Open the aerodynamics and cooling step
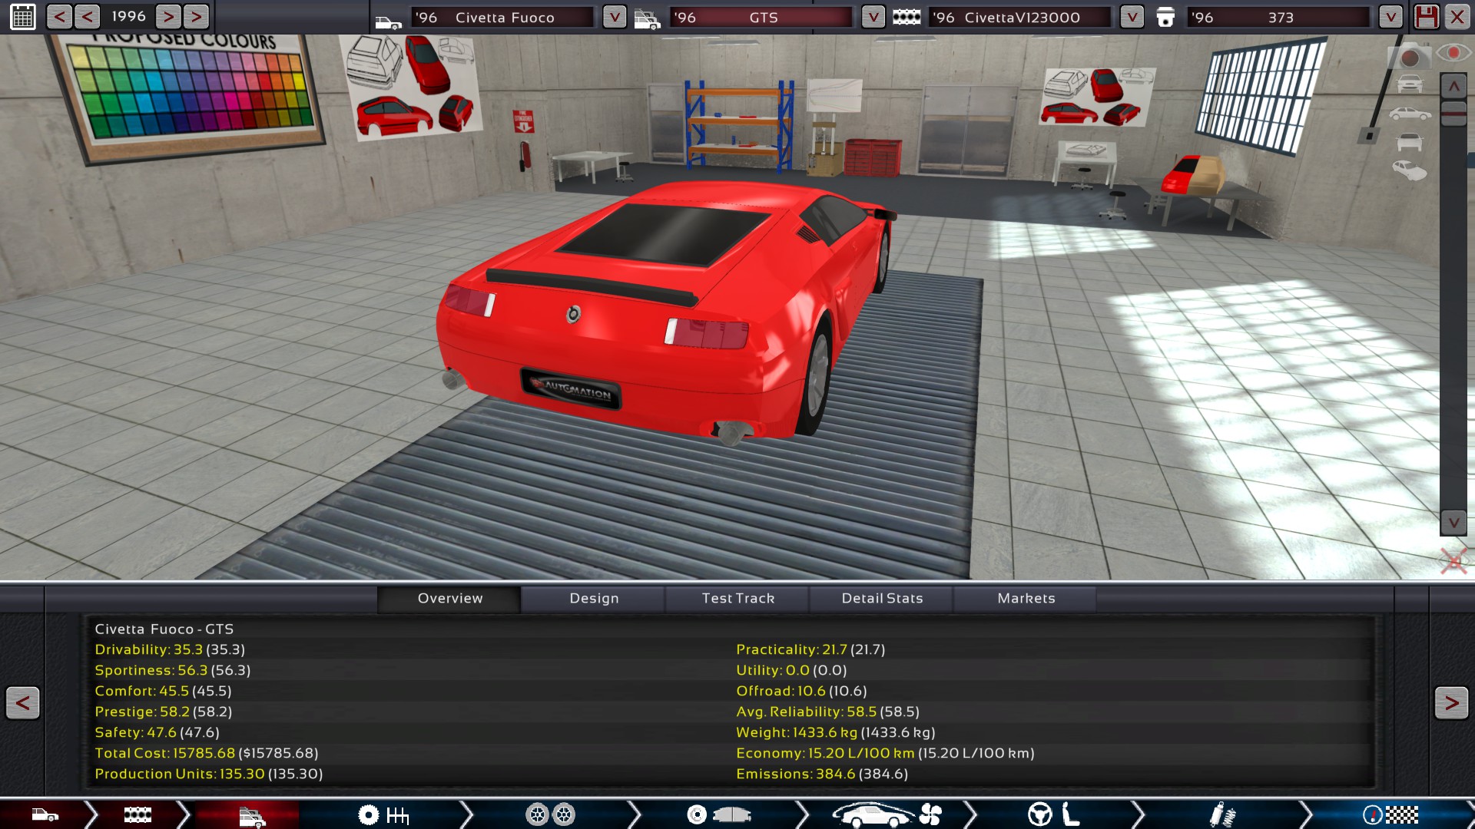This screenshot has height=829, width=1475. pyautogui.click(x=887, y=815)
